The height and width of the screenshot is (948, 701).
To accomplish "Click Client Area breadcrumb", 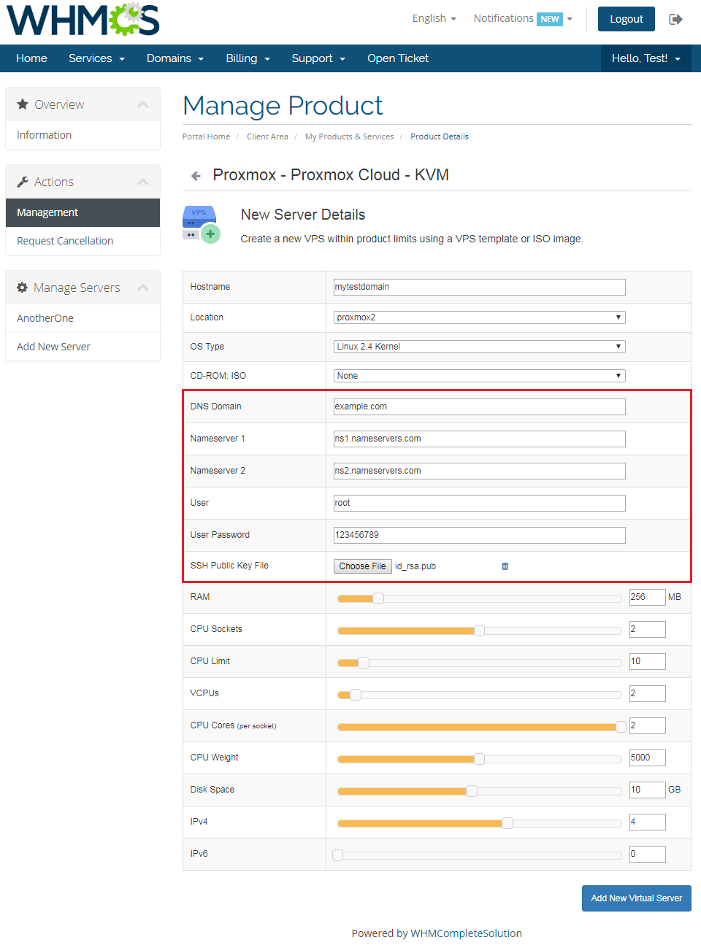I will [x=267, y=136].
